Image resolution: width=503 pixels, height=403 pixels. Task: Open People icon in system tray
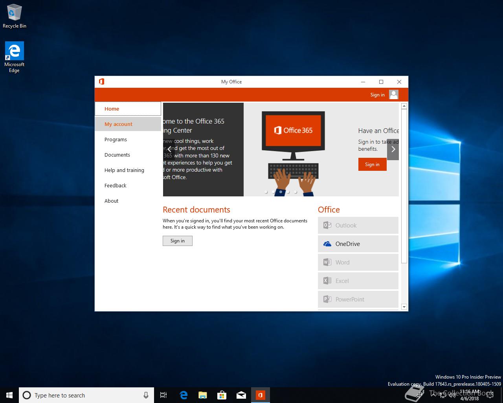click(420, 395)
